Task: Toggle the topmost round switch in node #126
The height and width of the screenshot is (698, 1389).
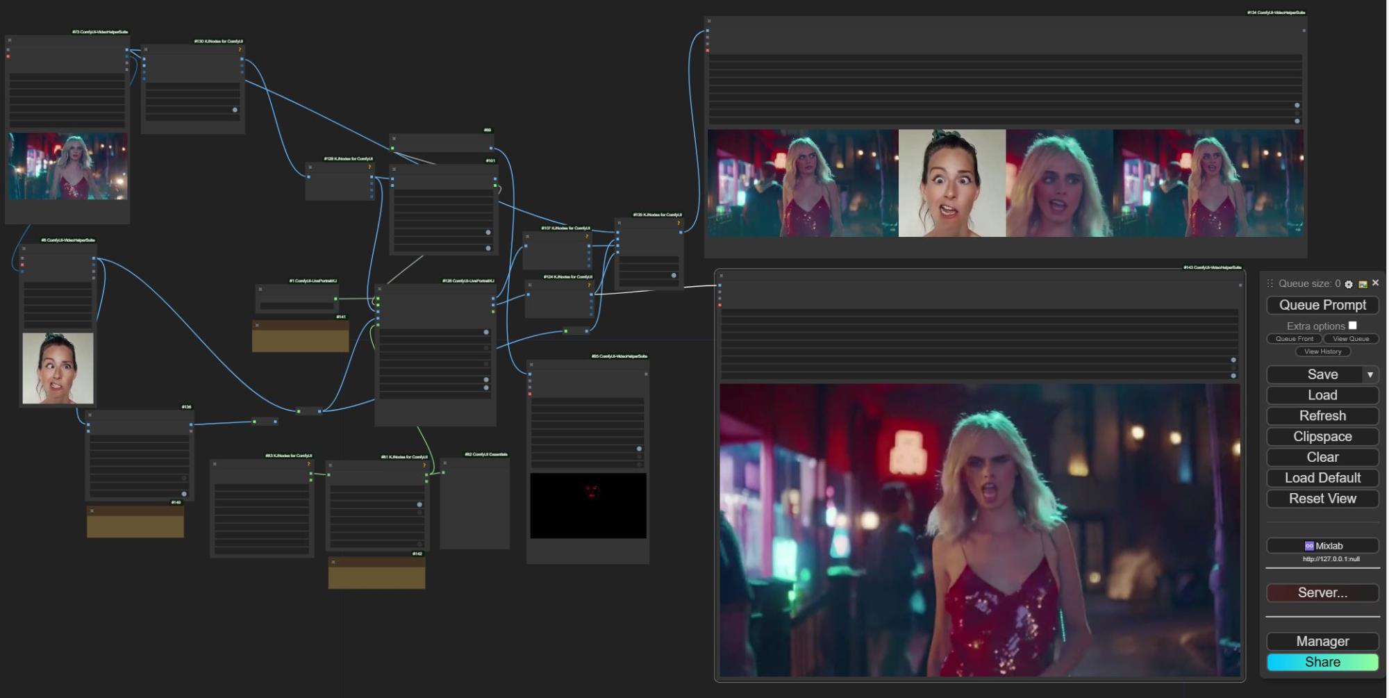Action: pos(486,332)
